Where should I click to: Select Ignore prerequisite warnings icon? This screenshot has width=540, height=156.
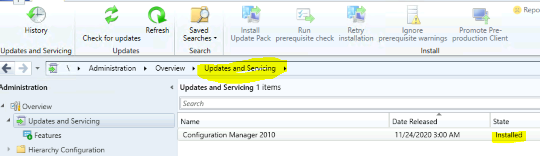pos(413,15)
